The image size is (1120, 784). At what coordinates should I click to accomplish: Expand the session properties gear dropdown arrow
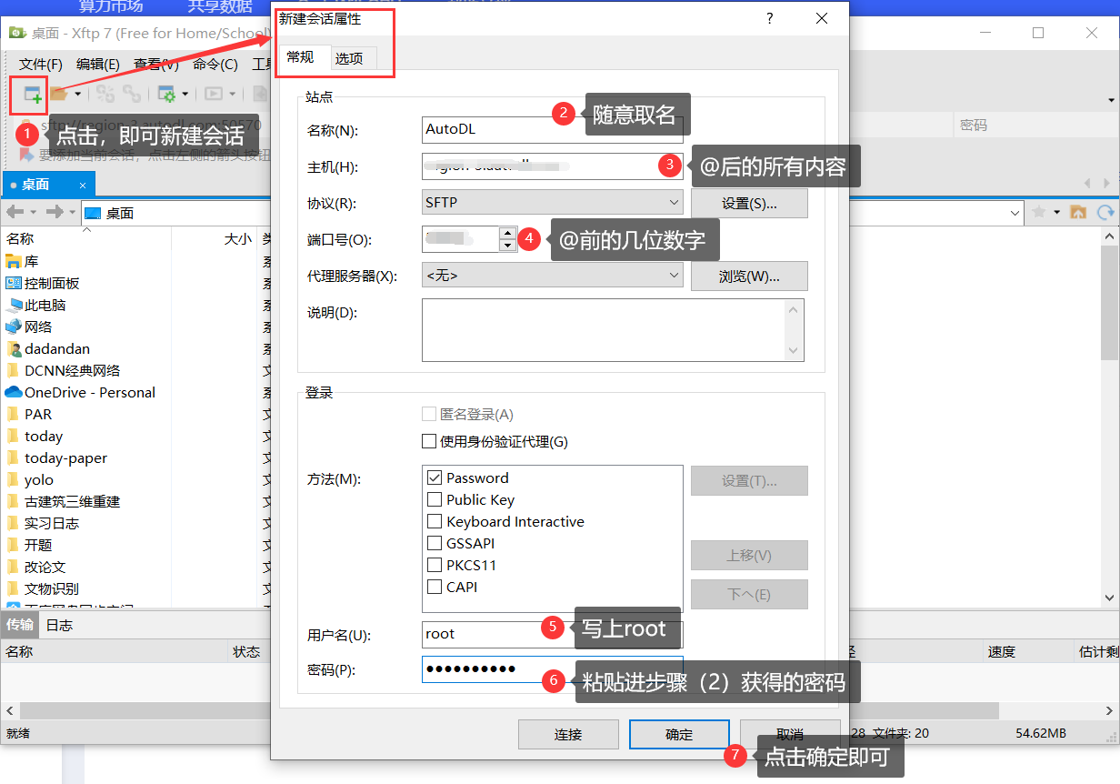pyautogui.click(x=185, y=94)
